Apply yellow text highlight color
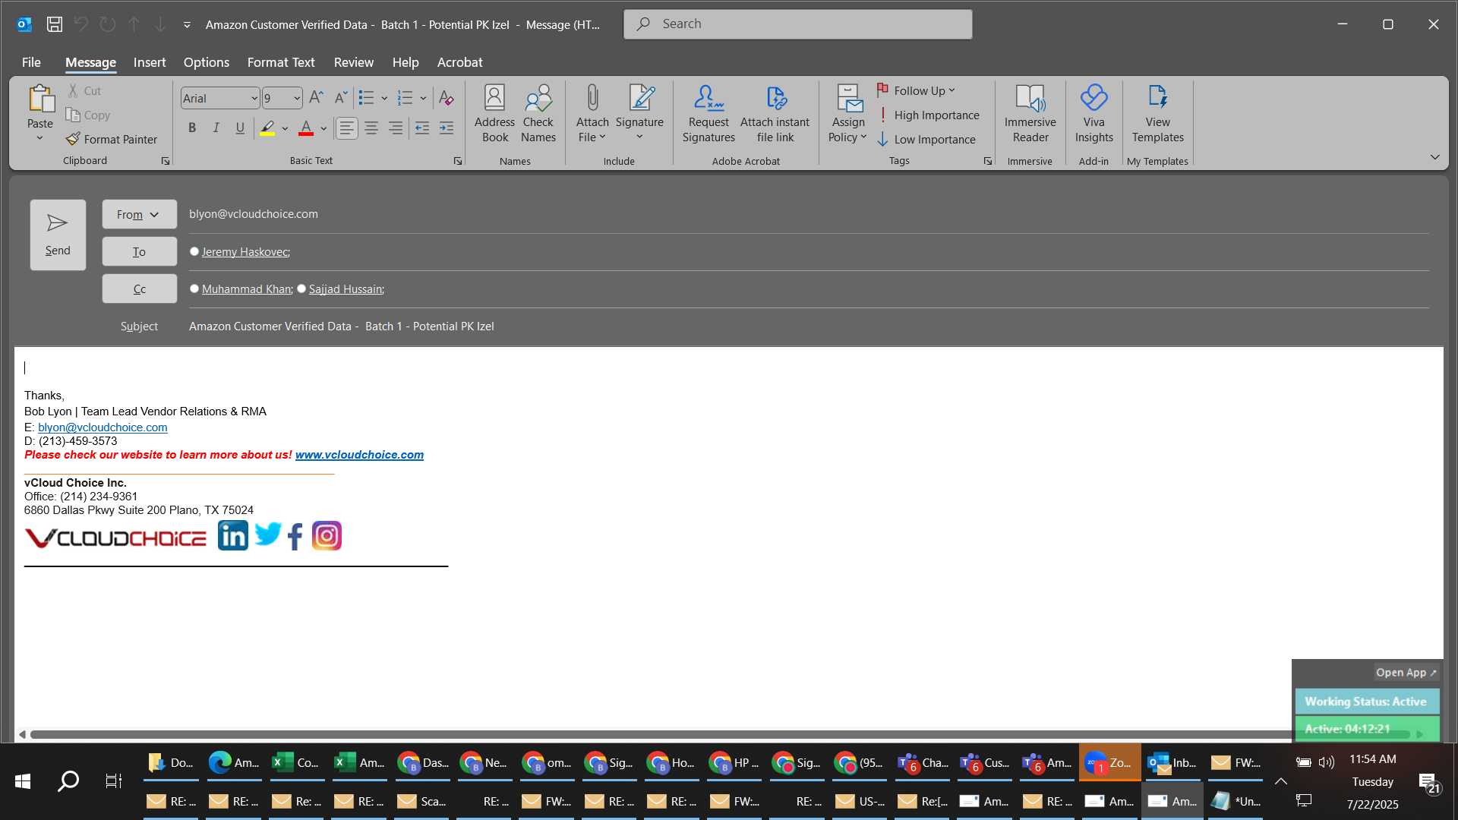Screen dimensions: 1458x820 coord(267,128)
